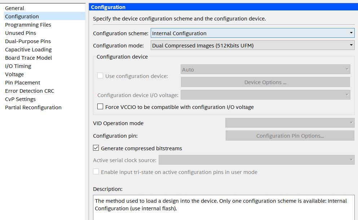The height and width of the screenshot is (220, 358).
Task: Click the 'Configuration device' group label
Action: (x=122, y=57)
